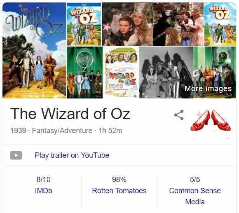Open the vintage cream-colored poster thumbnail
This screenshot has width=239, height=213.
pos(121,73)
